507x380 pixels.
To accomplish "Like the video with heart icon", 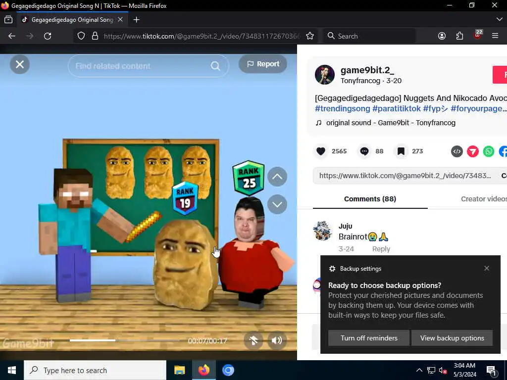I will pyautogui.click(x=321, y=151).
